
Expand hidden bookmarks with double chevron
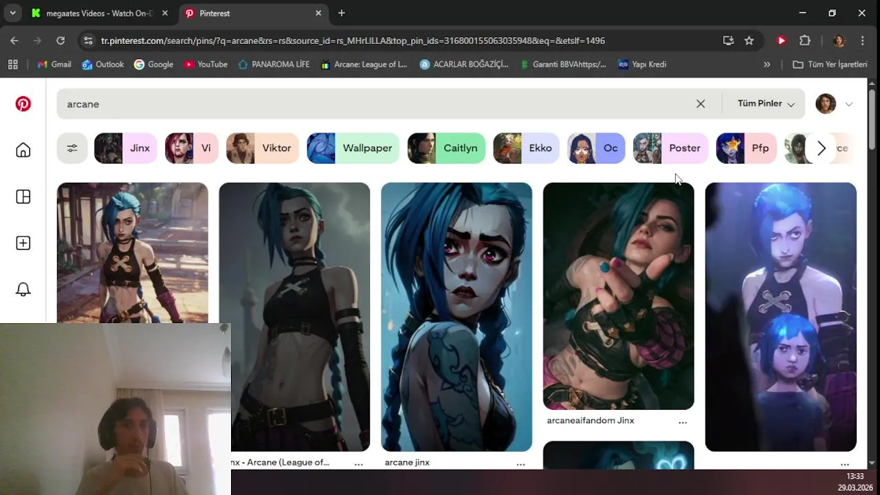coord(767,64)
